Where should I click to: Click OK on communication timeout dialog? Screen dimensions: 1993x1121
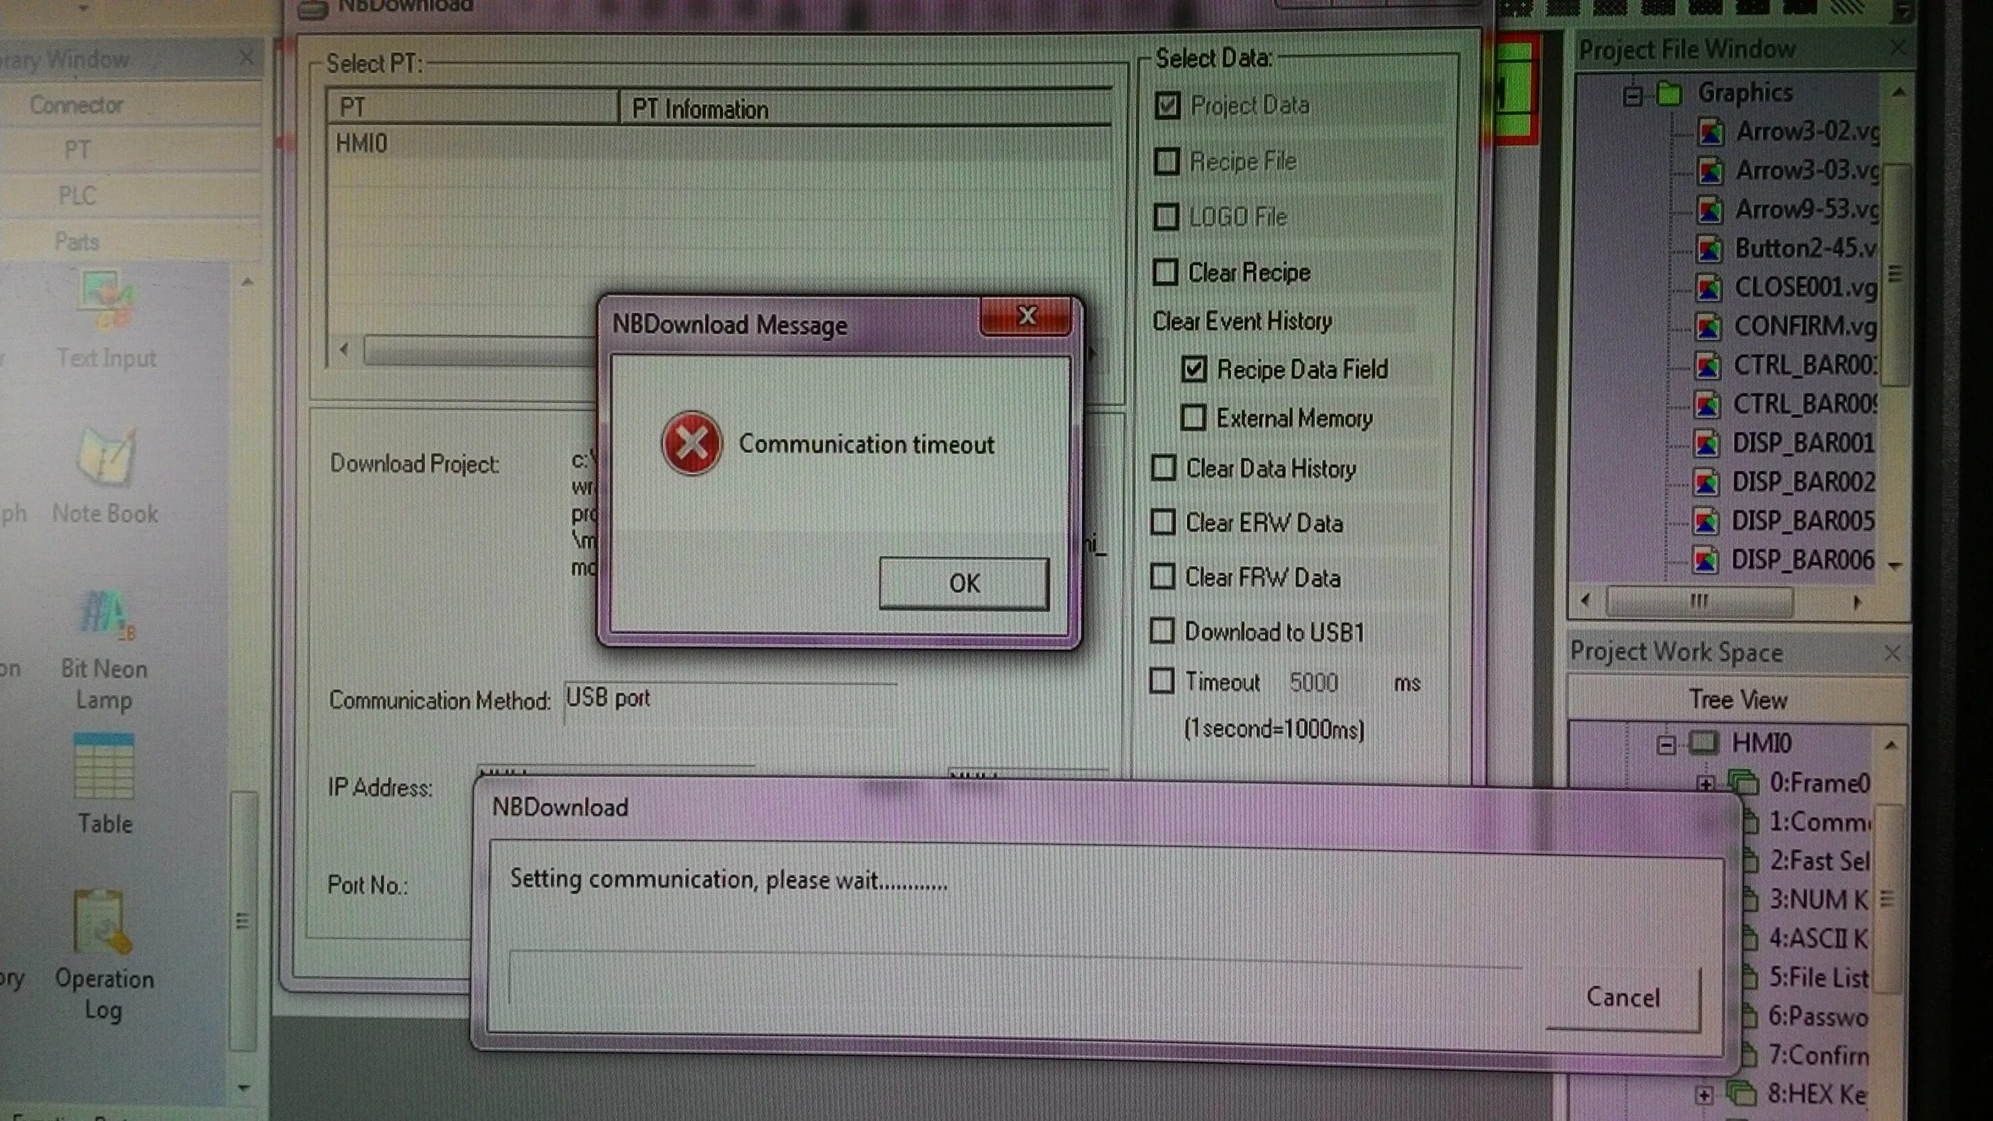pyautogui.click(x=965, y=583)
